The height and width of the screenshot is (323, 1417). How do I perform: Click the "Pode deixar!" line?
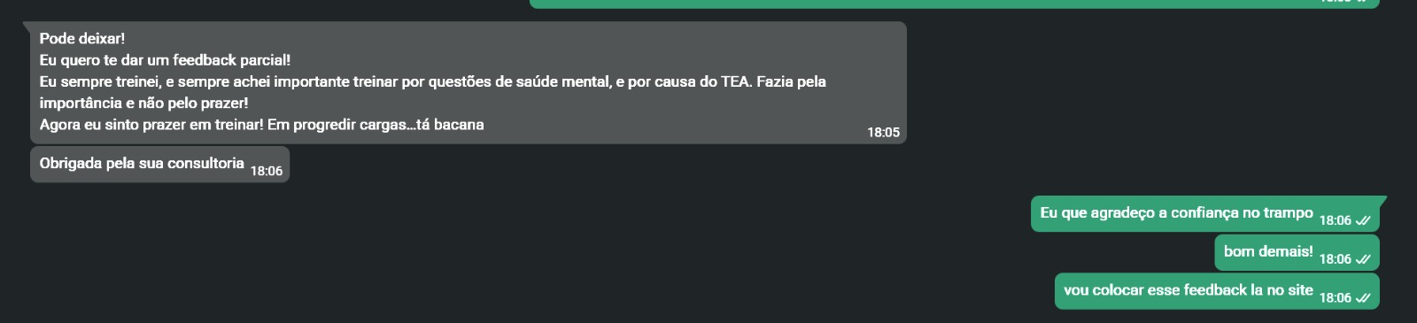(x=82, y=39)
